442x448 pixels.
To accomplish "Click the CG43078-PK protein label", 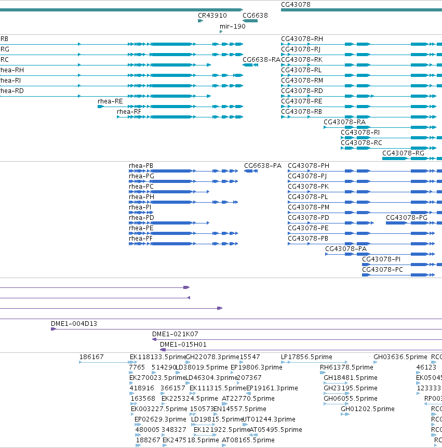I will (x=309, y=187).
